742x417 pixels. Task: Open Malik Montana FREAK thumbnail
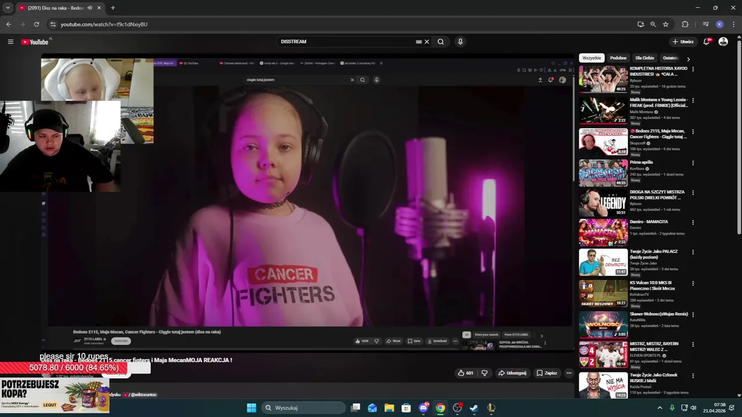(603, 110)
